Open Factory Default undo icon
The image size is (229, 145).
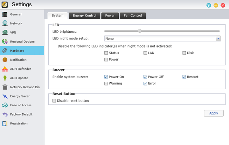click(x=5, y=114)
